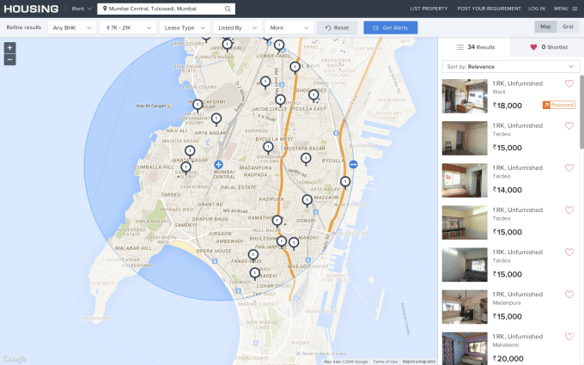Shortlist the Madanpura ₹15,000 listing heart
The width and height of the screenshot is (584, 365).
click(569, 295)
